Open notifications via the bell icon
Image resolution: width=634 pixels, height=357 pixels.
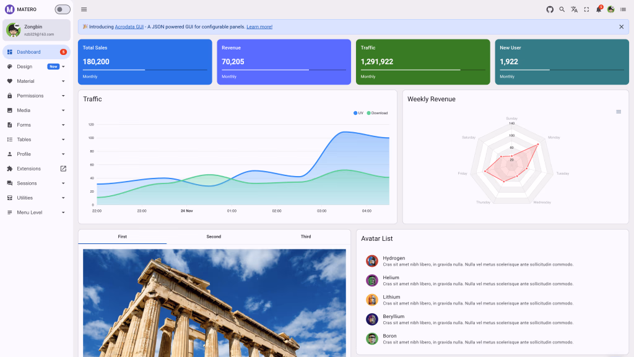pyautogui.click(x=598, y=9)
